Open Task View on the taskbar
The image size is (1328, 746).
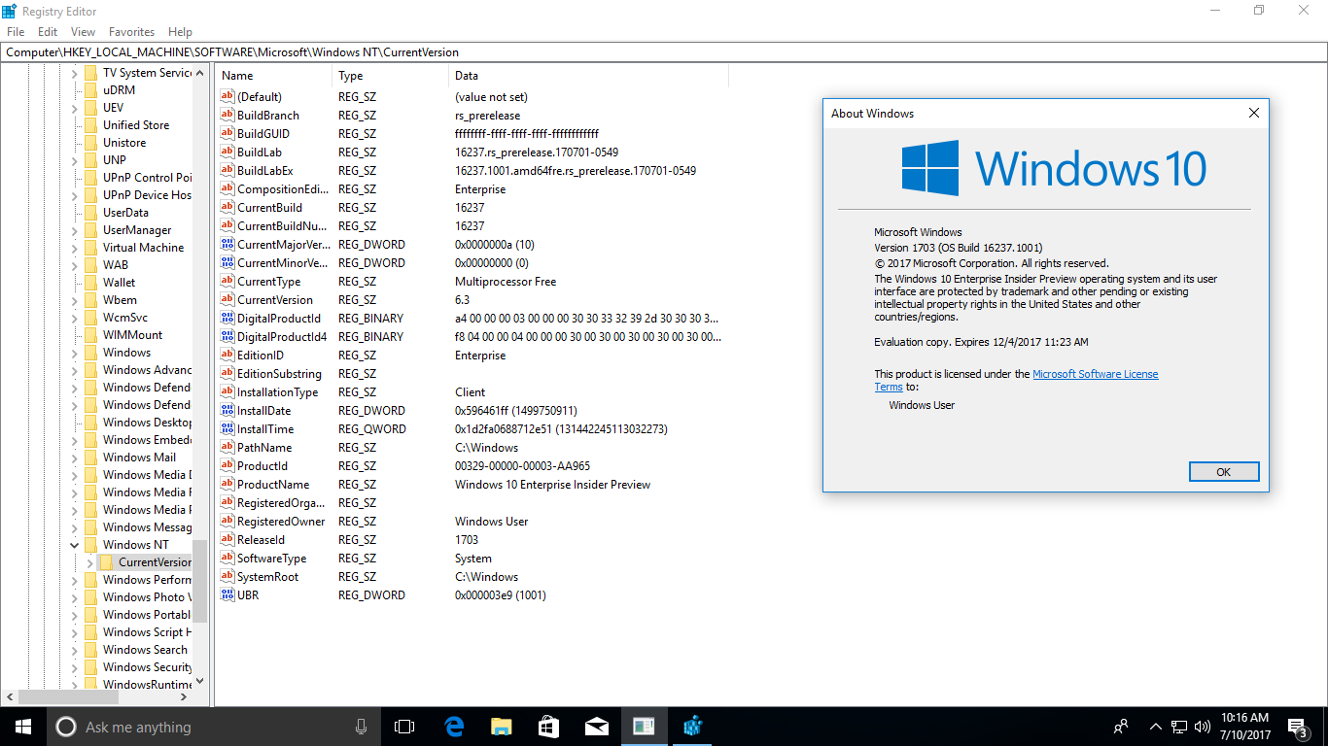(x=404, y=727)
